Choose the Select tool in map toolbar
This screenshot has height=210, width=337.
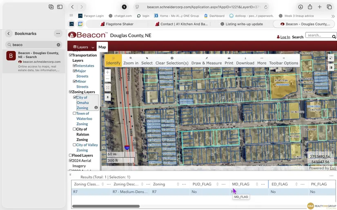[x=147, y=61]
